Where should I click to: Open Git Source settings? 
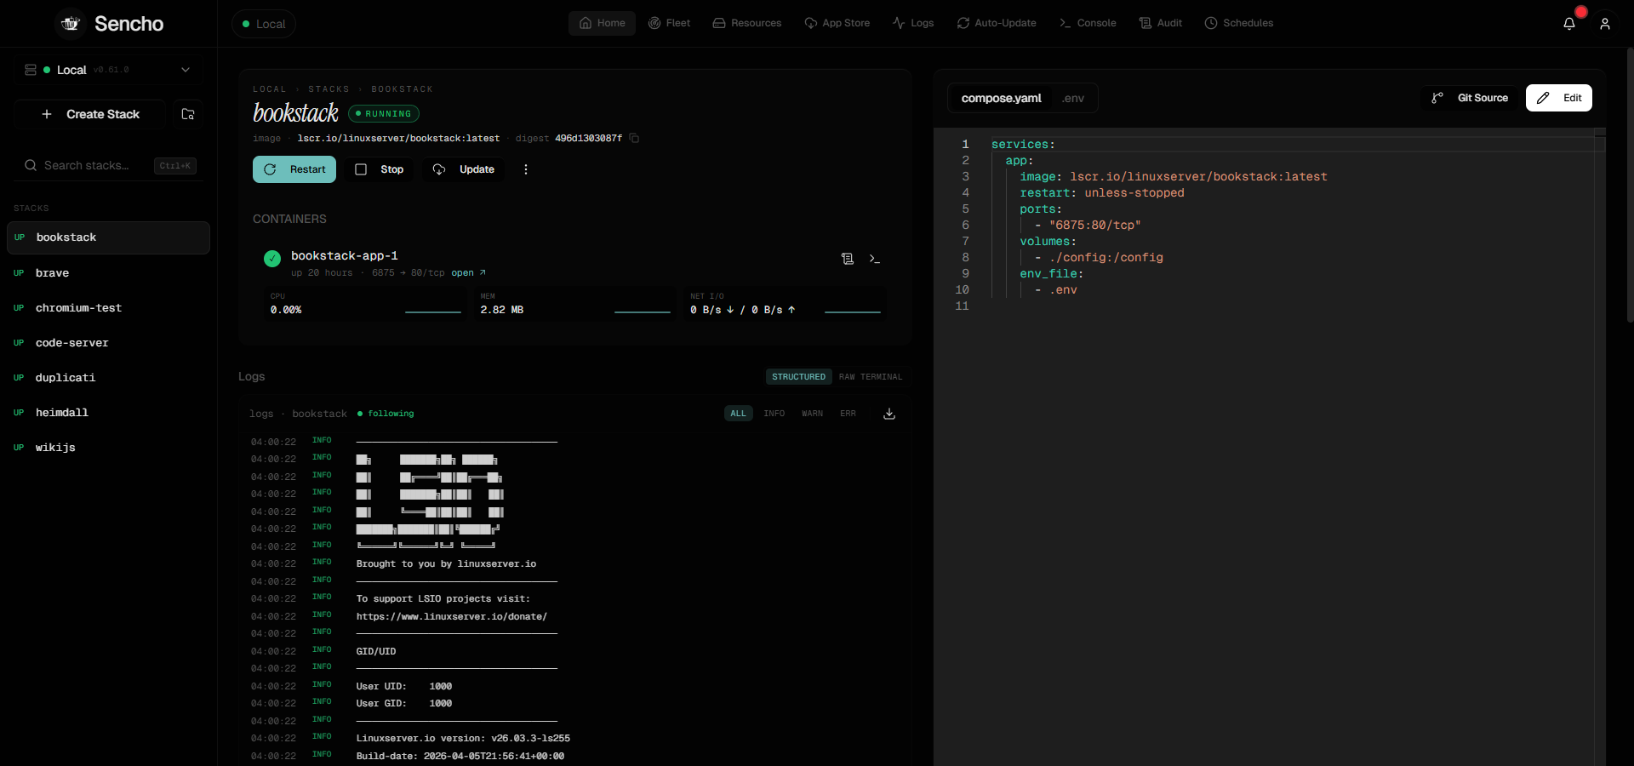pos(1470,98)
